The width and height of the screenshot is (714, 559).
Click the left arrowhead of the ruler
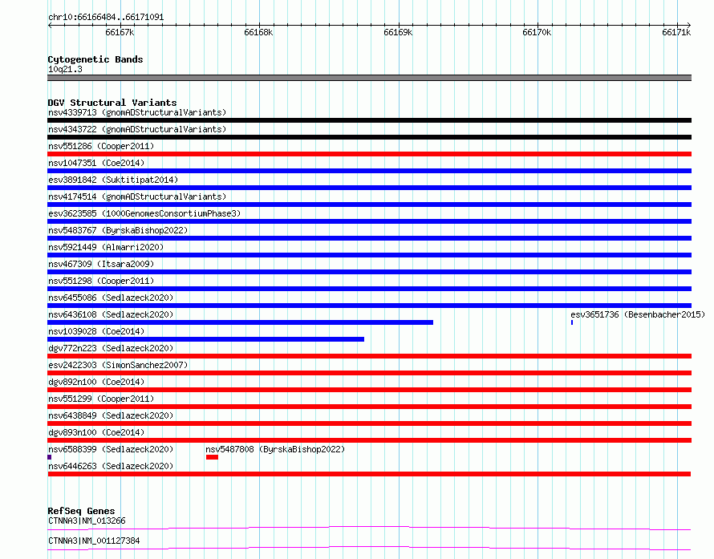click(x=50, y=26)
